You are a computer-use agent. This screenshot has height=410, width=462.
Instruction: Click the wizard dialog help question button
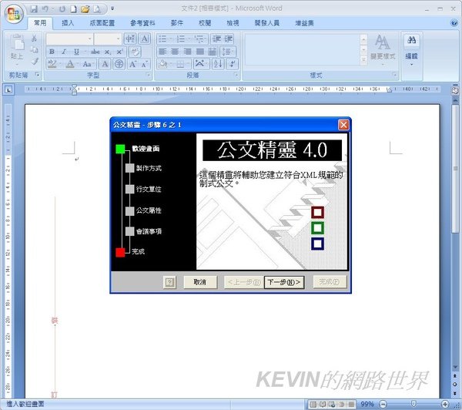[169, 282]
